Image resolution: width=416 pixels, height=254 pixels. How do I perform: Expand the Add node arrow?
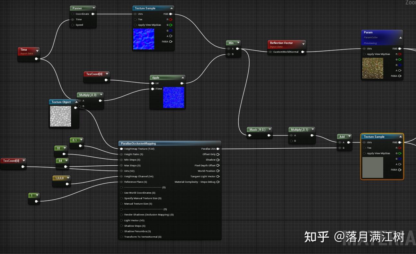click(349, 136)
